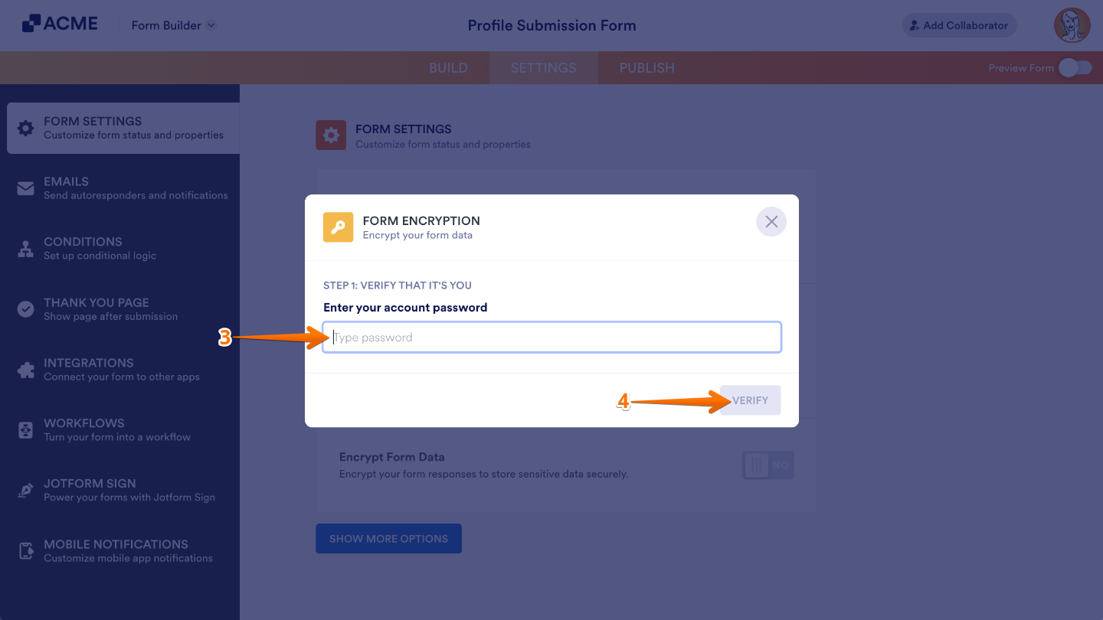Click inside the Type password field
This screenshot has height=620, width=1103.
(x=551, y=337)
